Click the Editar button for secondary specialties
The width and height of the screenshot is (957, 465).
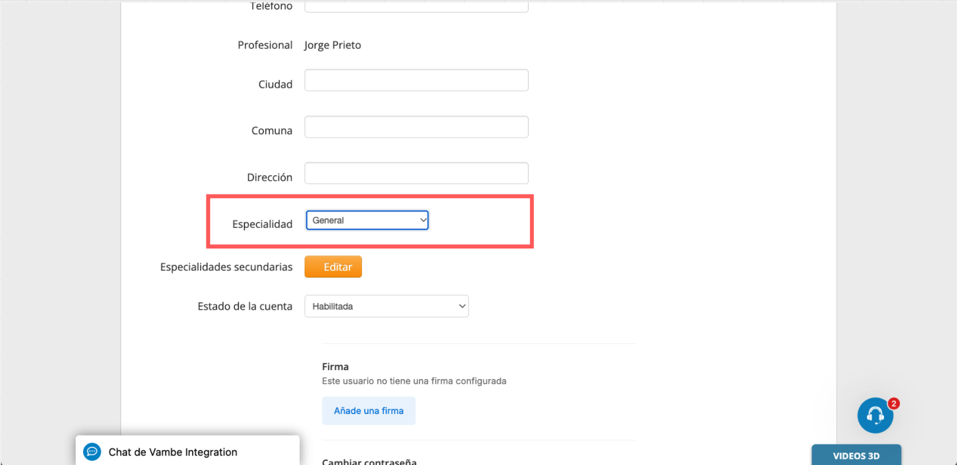(x=333, y=267)
